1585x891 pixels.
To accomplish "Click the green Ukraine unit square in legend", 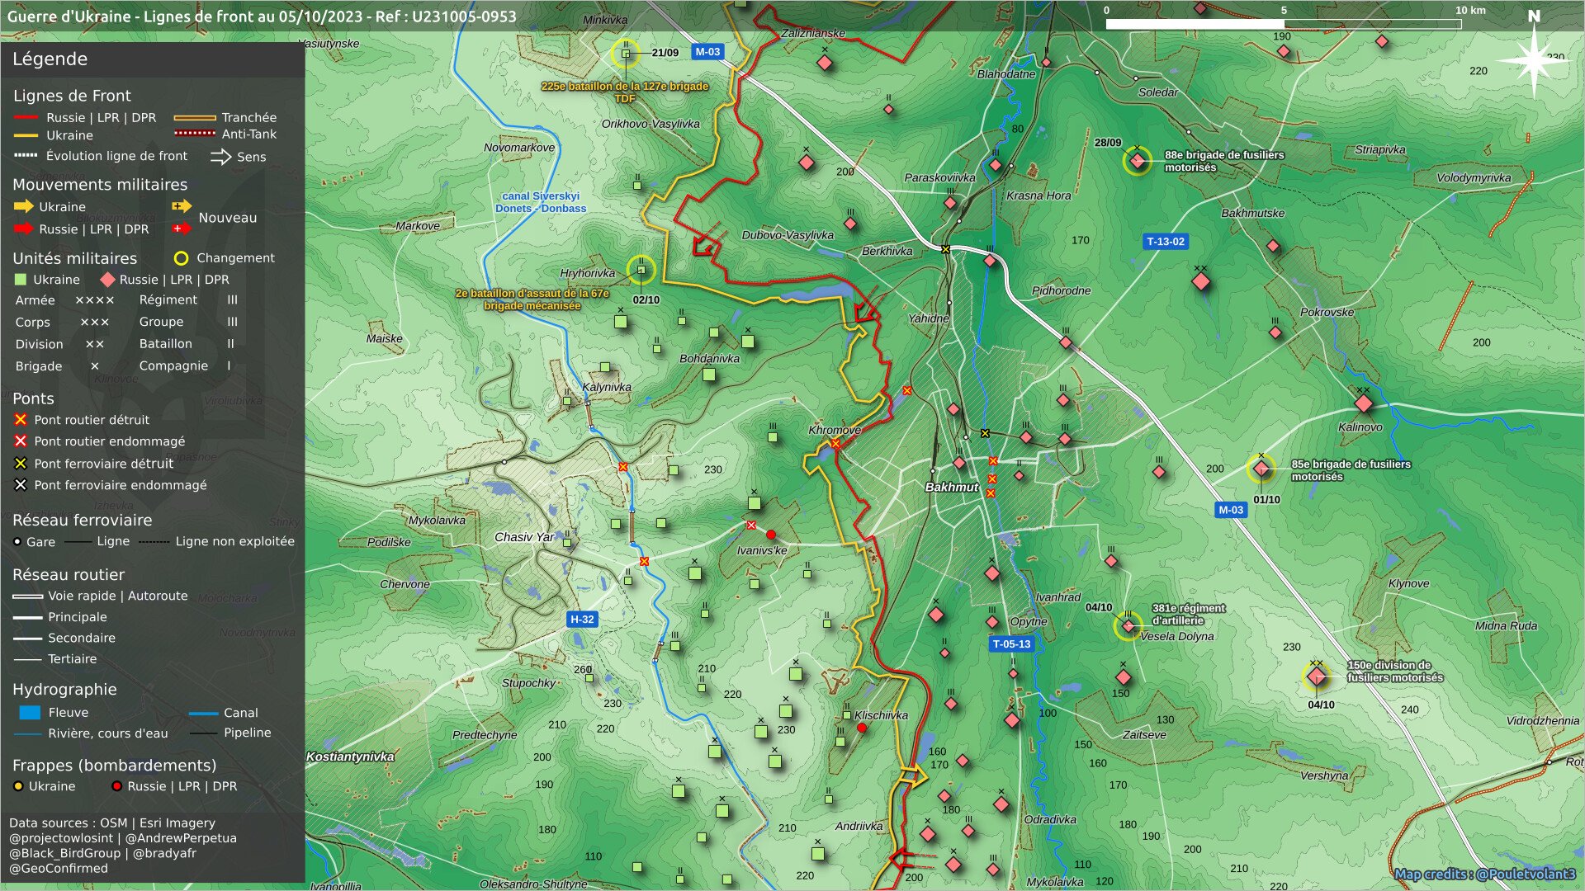I will 21,280.
